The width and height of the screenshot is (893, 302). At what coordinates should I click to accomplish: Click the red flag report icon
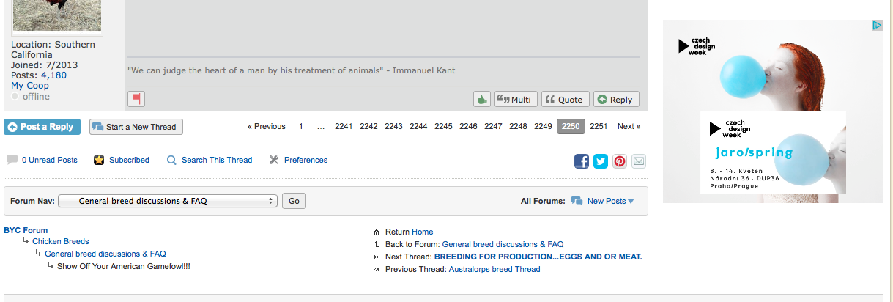tap(136, 99)
